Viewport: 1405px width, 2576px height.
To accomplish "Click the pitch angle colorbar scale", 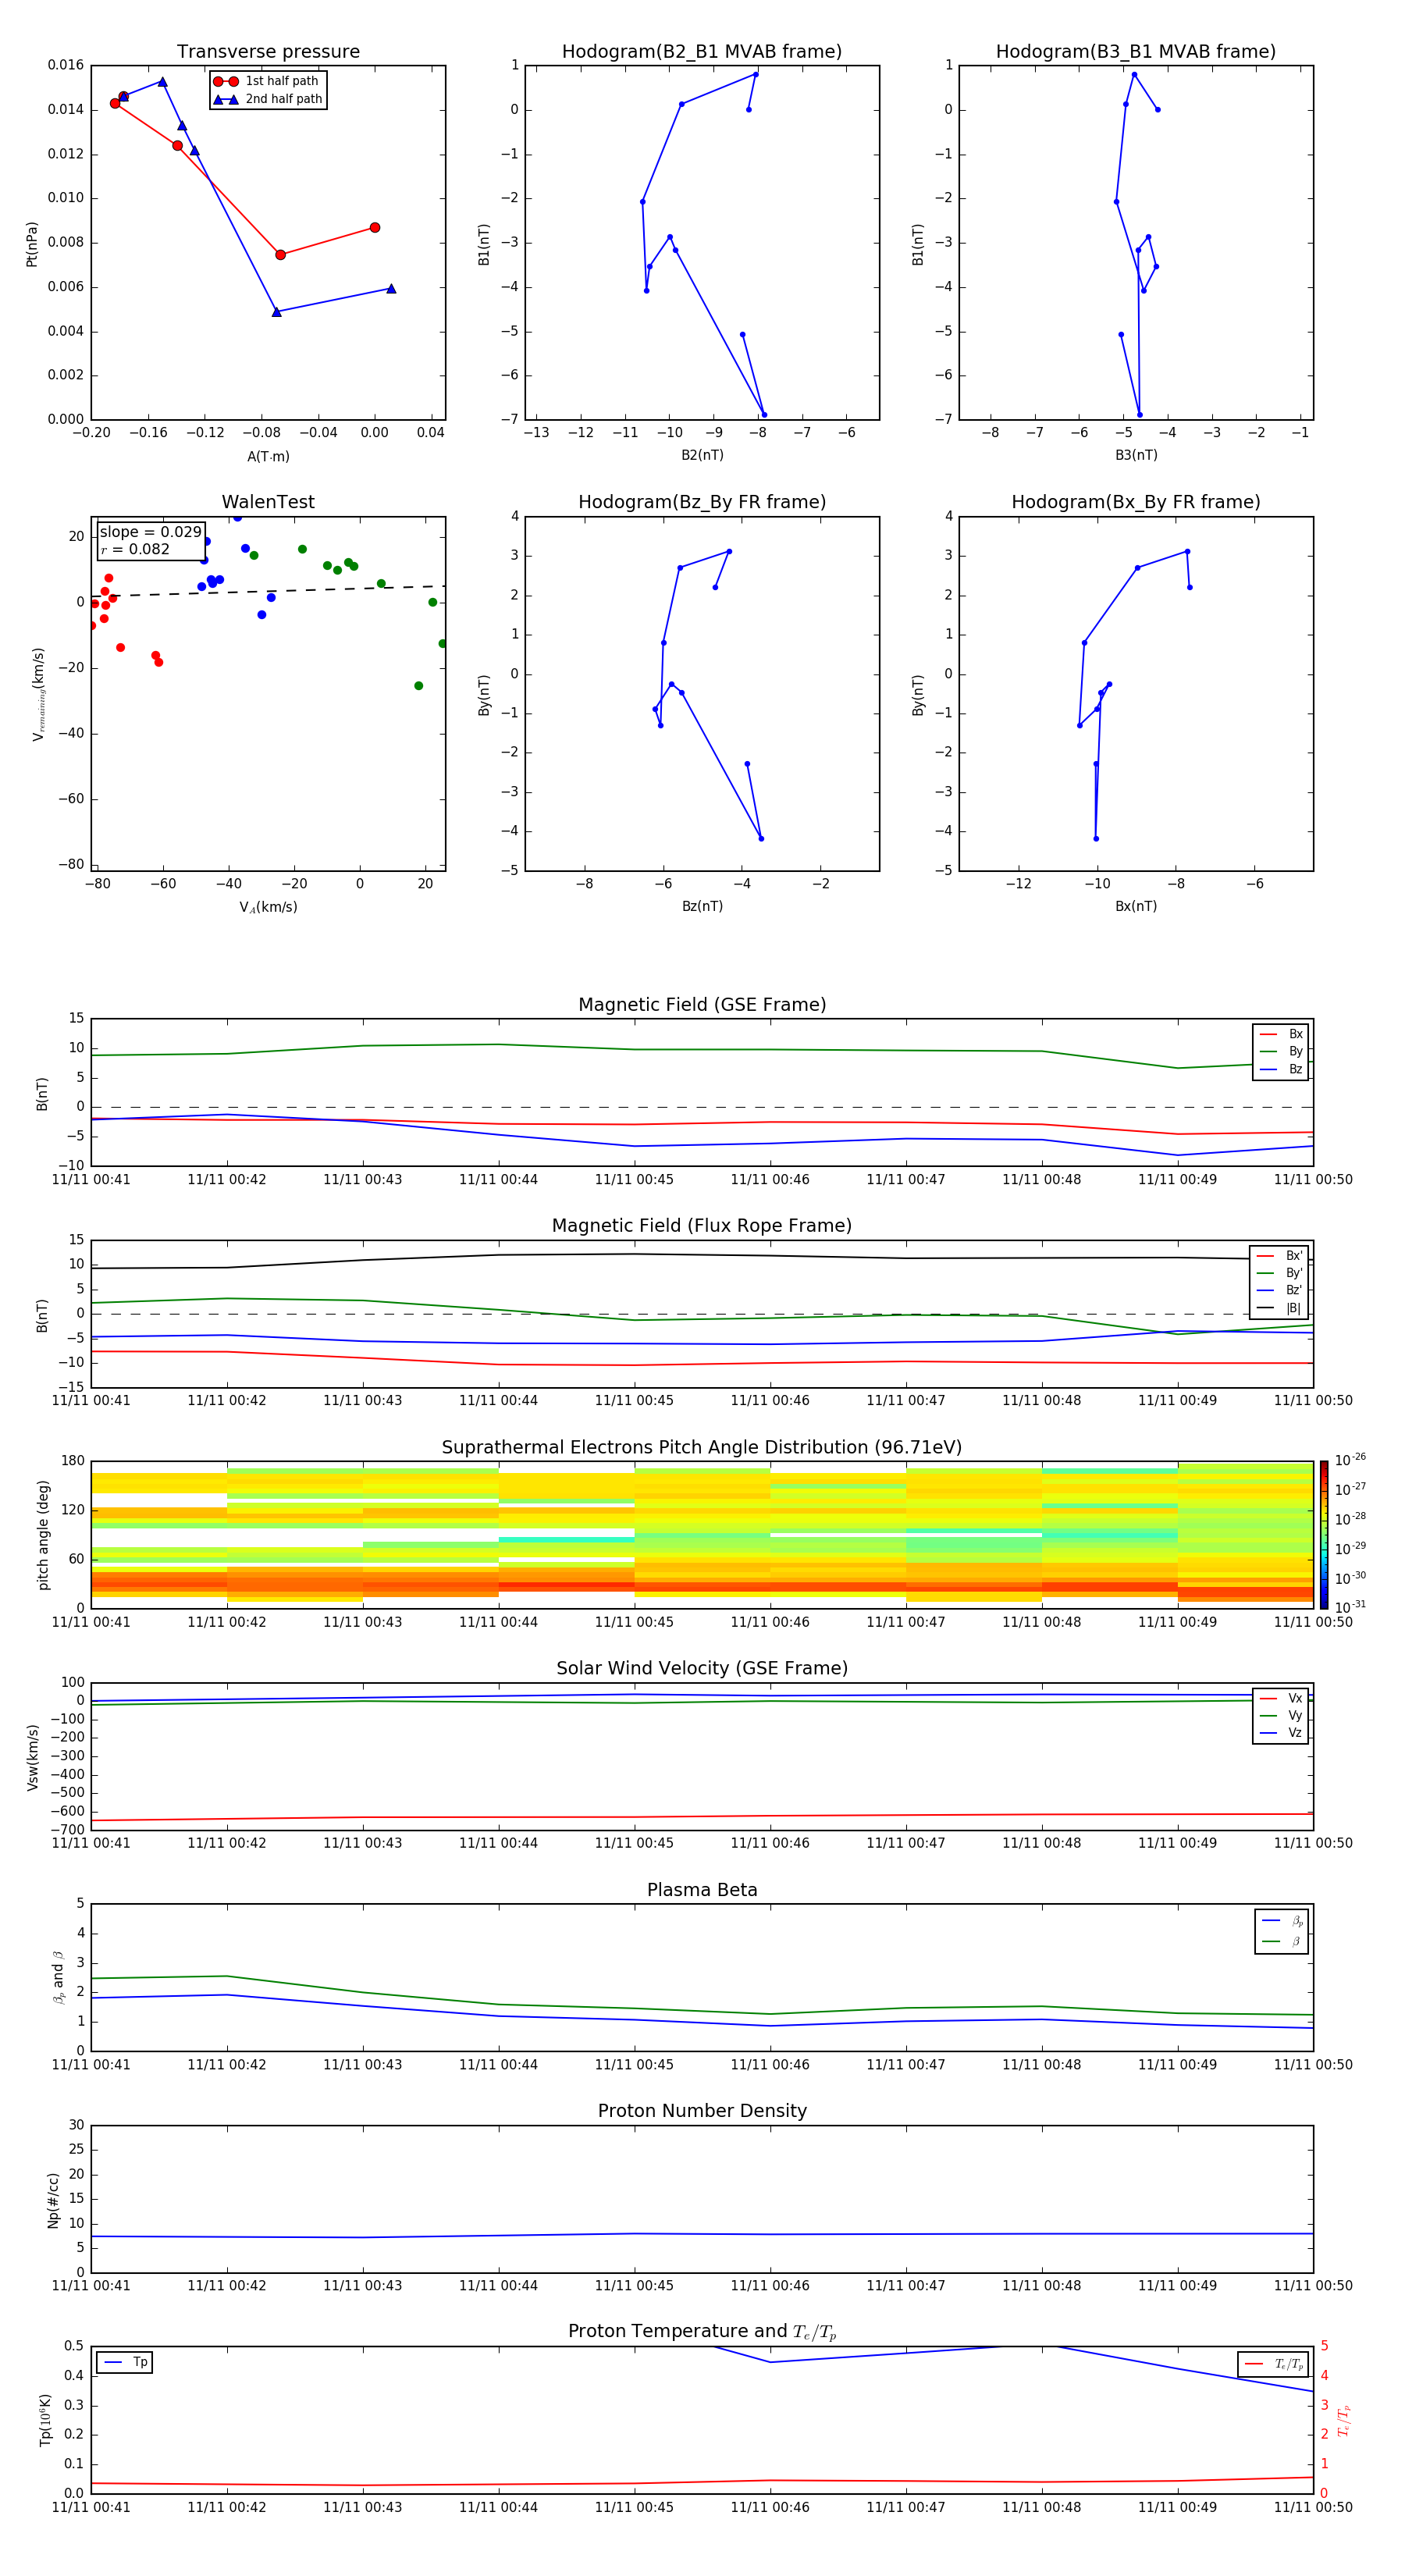I will coord(1324,1535).
